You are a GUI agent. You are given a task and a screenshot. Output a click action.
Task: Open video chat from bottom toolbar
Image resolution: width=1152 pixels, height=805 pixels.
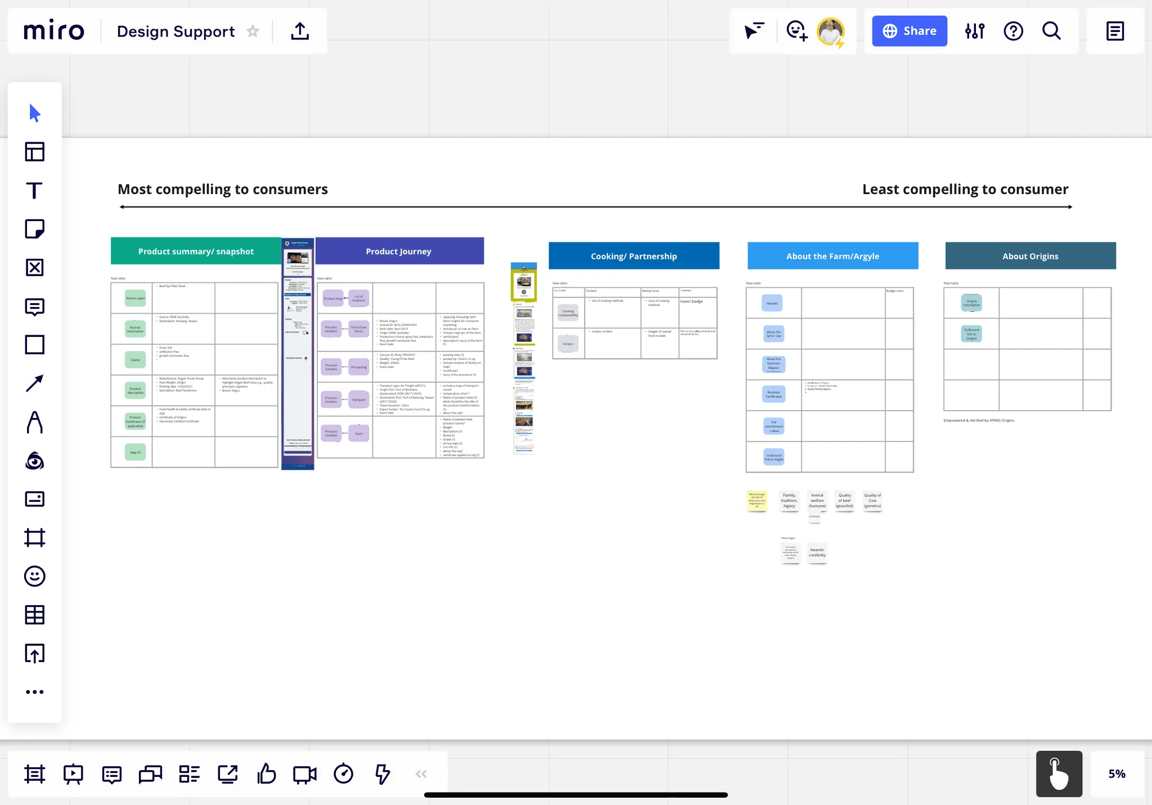pyautogui.click(x=304, y=774)
